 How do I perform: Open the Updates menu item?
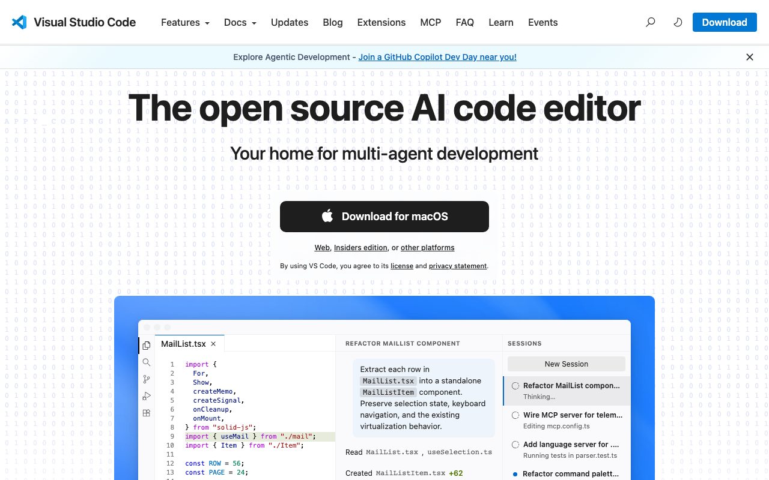pos(290,22)
